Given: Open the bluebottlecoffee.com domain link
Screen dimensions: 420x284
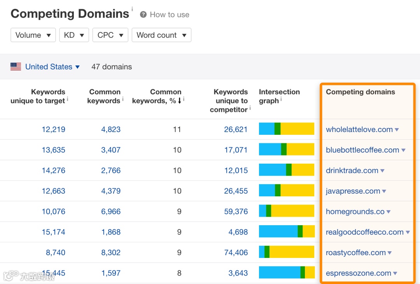Looking at the screenshot, I should 362,150.
